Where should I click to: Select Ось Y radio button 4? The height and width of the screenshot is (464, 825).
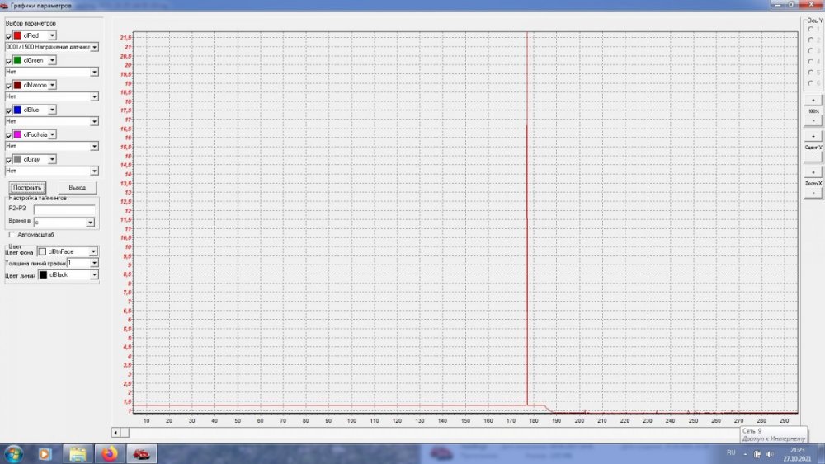click(811, 62)
